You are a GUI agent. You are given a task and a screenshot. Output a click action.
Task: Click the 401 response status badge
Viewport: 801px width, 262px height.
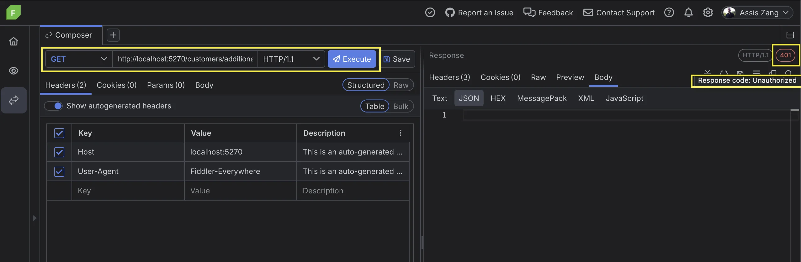click(786, 55)
